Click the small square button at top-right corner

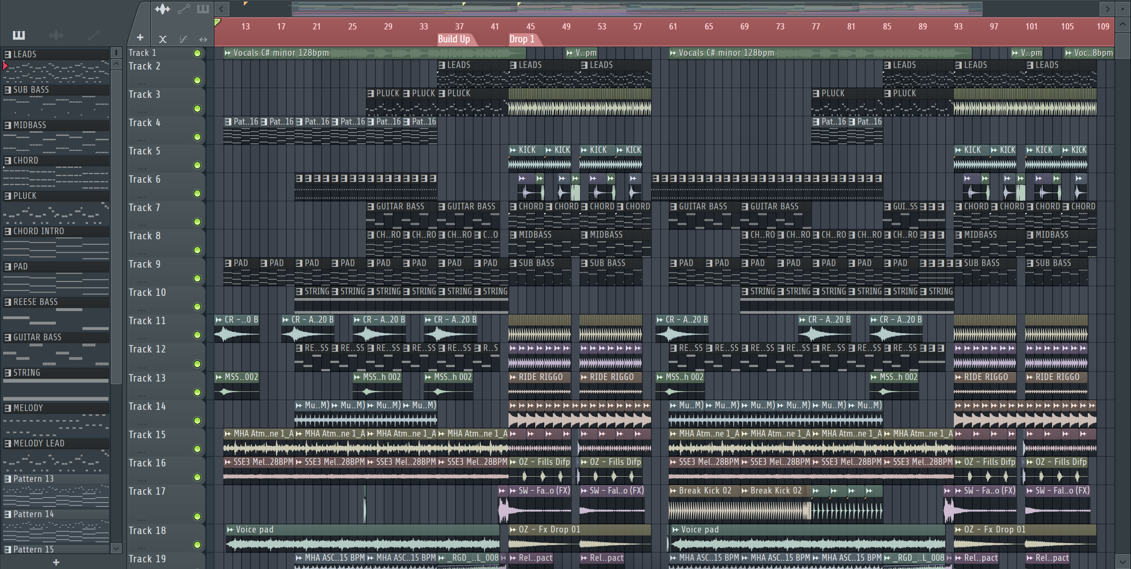(1123, 8)
